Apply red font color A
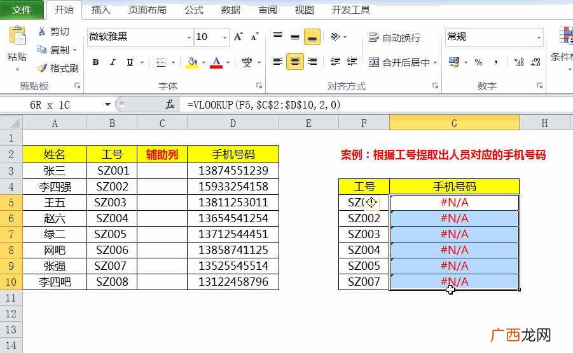Viewport: 573px width, 353px height. point(216,62)
